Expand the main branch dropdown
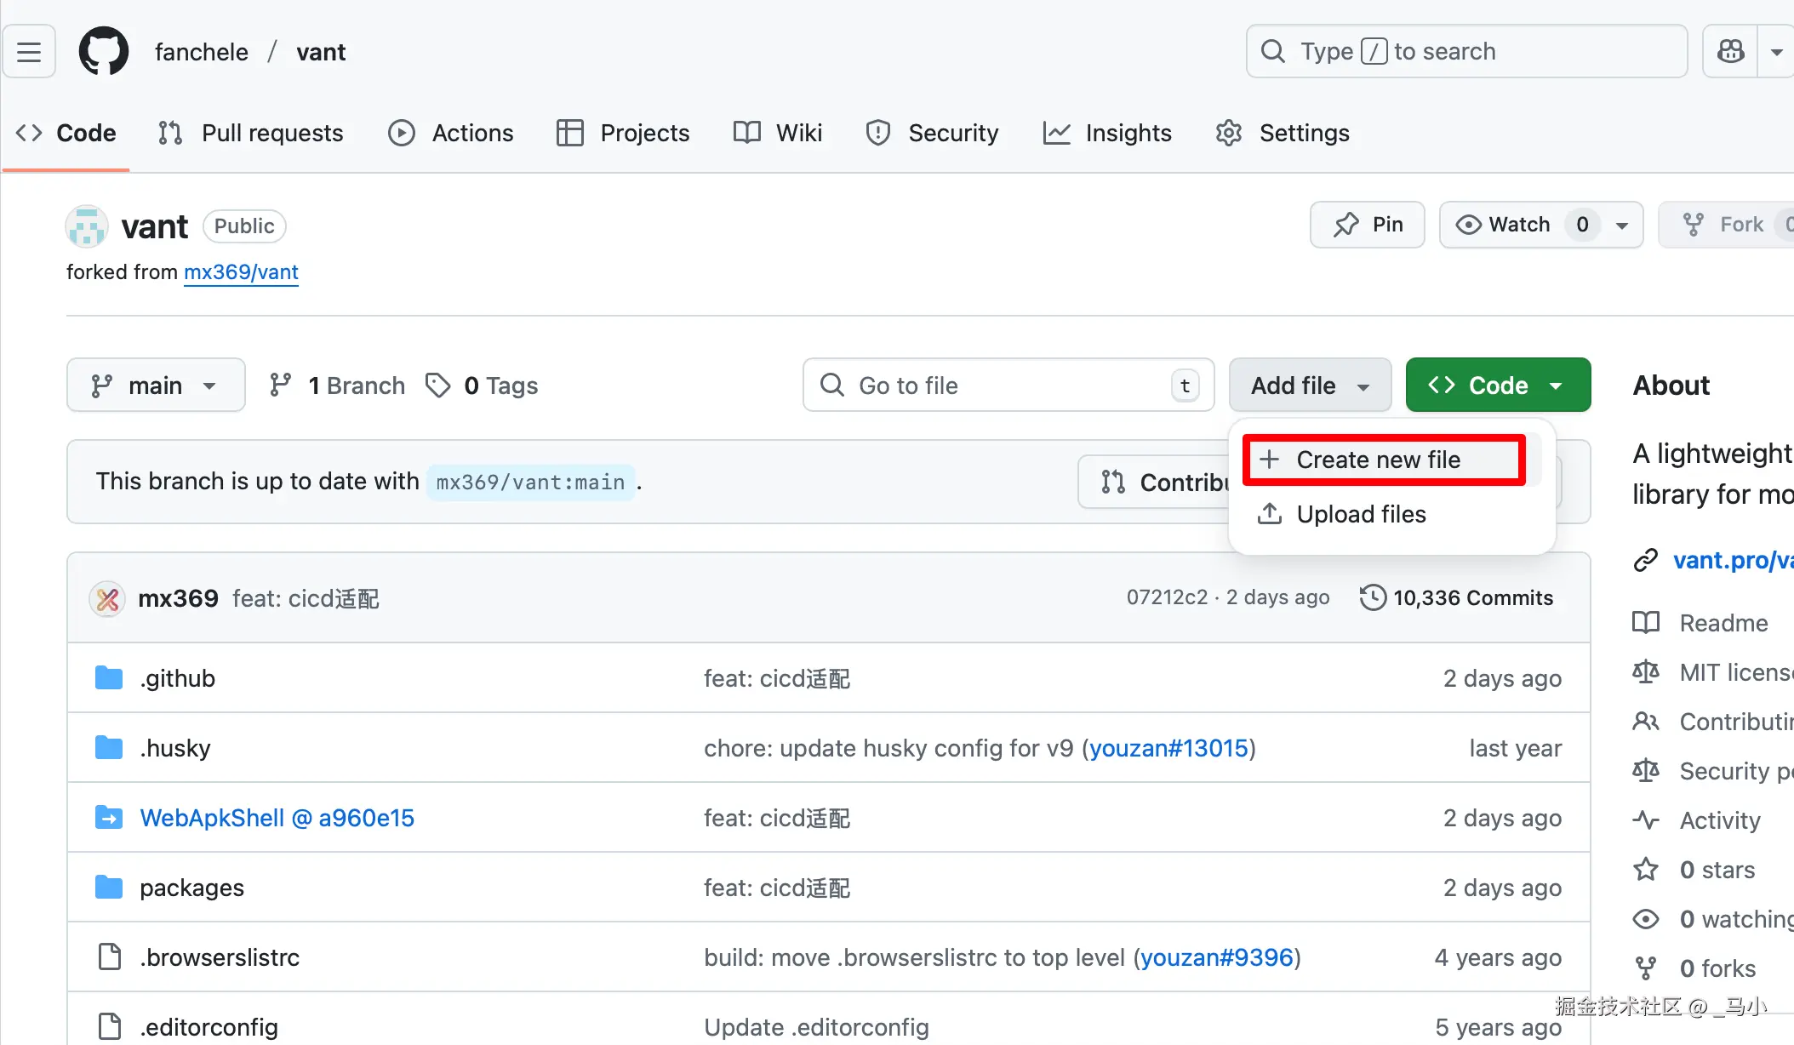This screenshot has height=1045, width=1794. click(156, 385)
